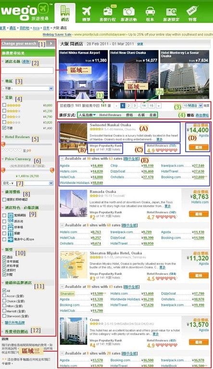Click the hotel name search field

click(x=27, y=70)
